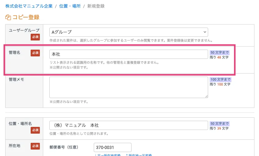
Task: Click the copy registration icon beside コピー登録
Action: pyautogui.click(x=8, y=17)
